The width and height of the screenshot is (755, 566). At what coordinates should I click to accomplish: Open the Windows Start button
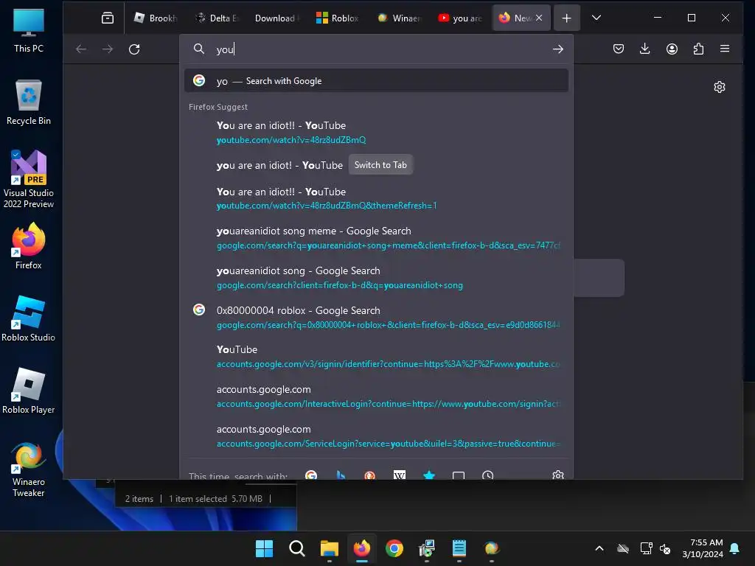tap(265, 548)
